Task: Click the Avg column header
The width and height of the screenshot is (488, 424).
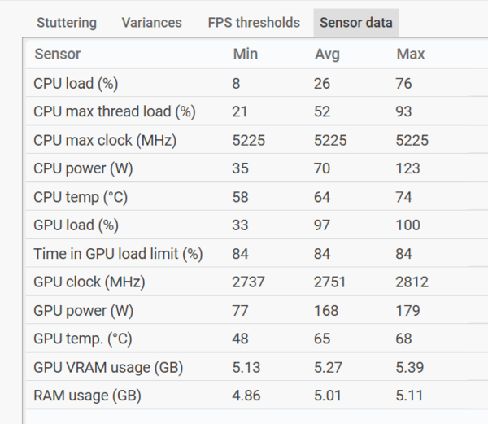Action: click(327, 55)
